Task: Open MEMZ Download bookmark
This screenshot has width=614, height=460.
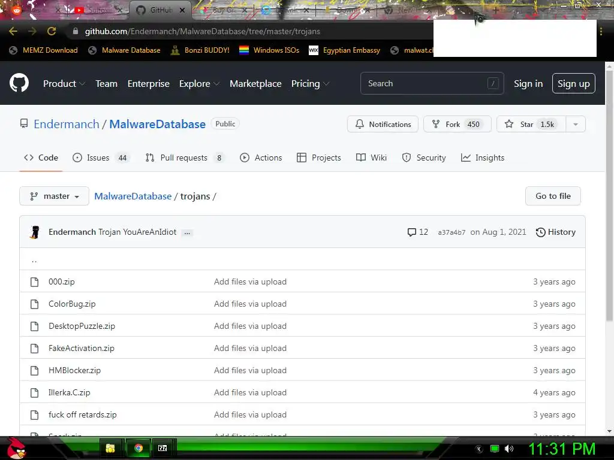Action: [x=43, y=50]
